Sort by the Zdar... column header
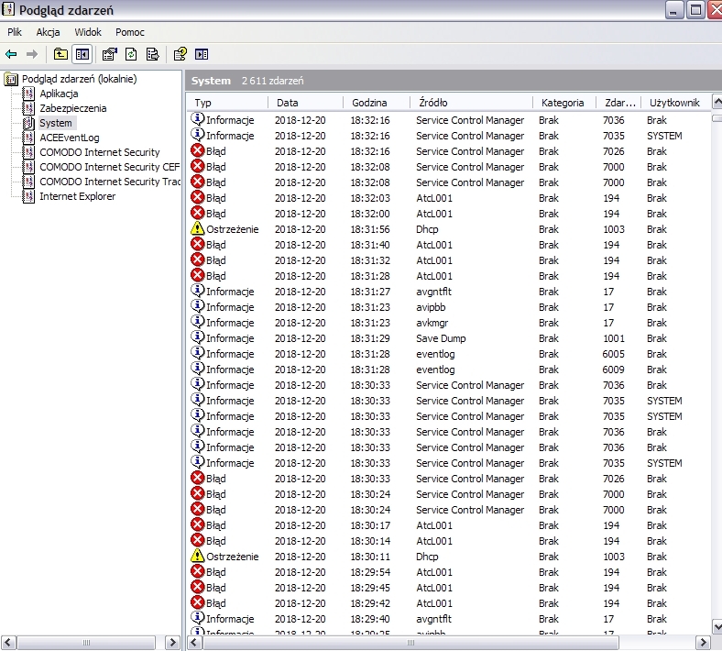This screenshot has width=722, height=651. pyautogui.click(x=618, y=103)
